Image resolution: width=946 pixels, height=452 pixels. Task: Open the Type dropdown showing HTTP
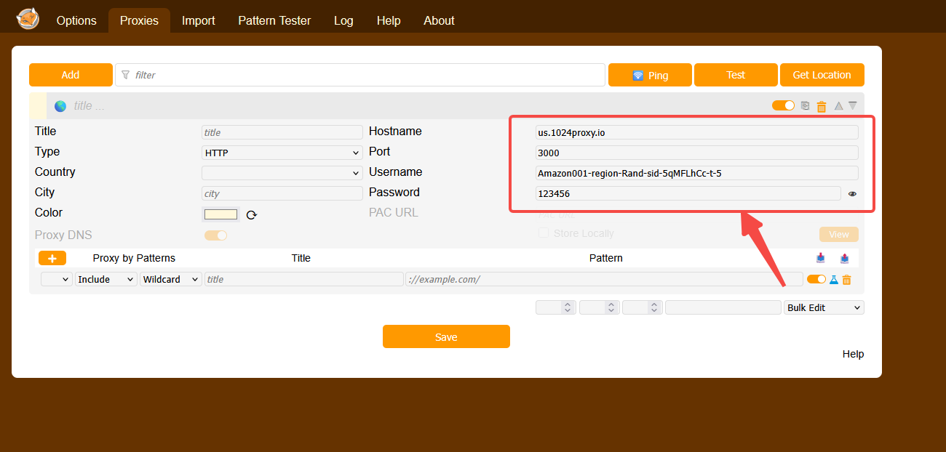tap(282, 153)
